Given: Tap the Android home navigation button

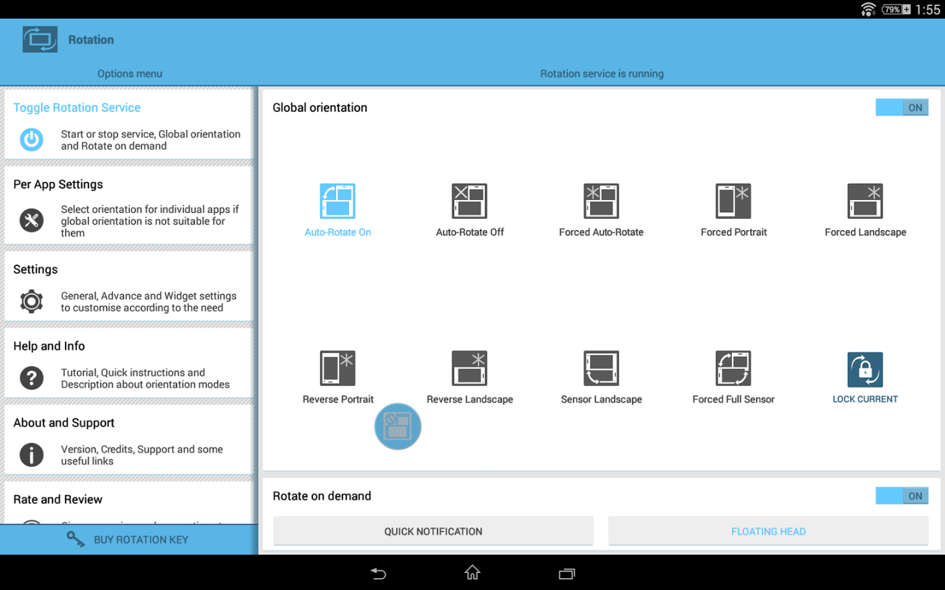Looking at the screenshot, I should coord(472,573).
